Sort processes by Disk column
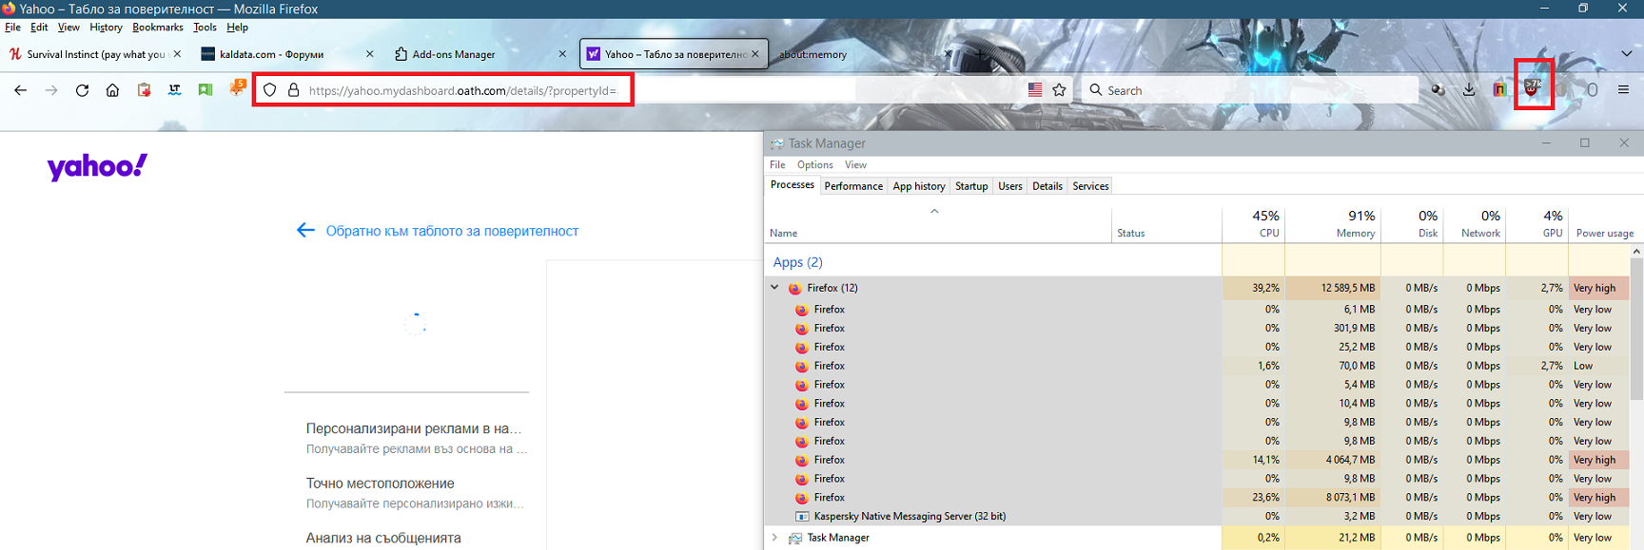The height and width of the screenshot is (550, 1644). coord(1413,224)
